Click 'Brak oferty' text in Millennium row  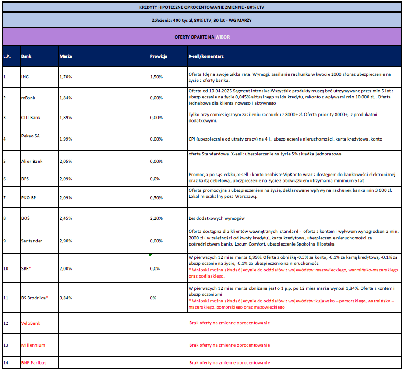229,345
